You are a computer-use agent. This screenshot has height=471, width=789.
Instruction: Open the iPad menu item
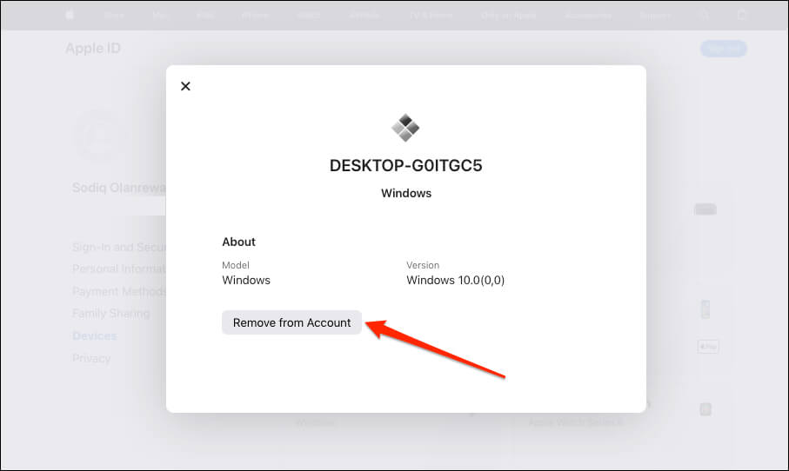(205, 16)
